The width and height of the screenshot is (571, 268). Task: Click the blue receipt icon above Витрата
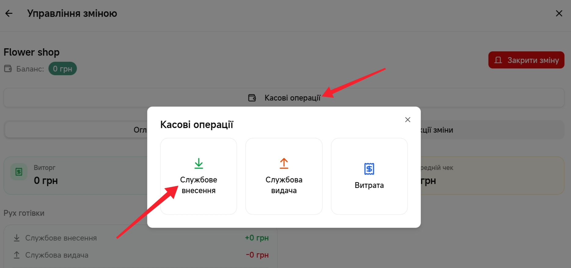[369, 169]
